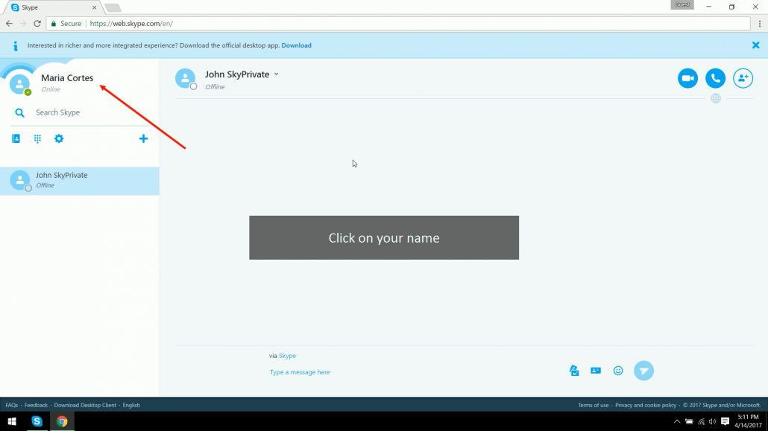Click the battery tray icon
Viewport: 768px width, 431px height.
pos(689,422)
